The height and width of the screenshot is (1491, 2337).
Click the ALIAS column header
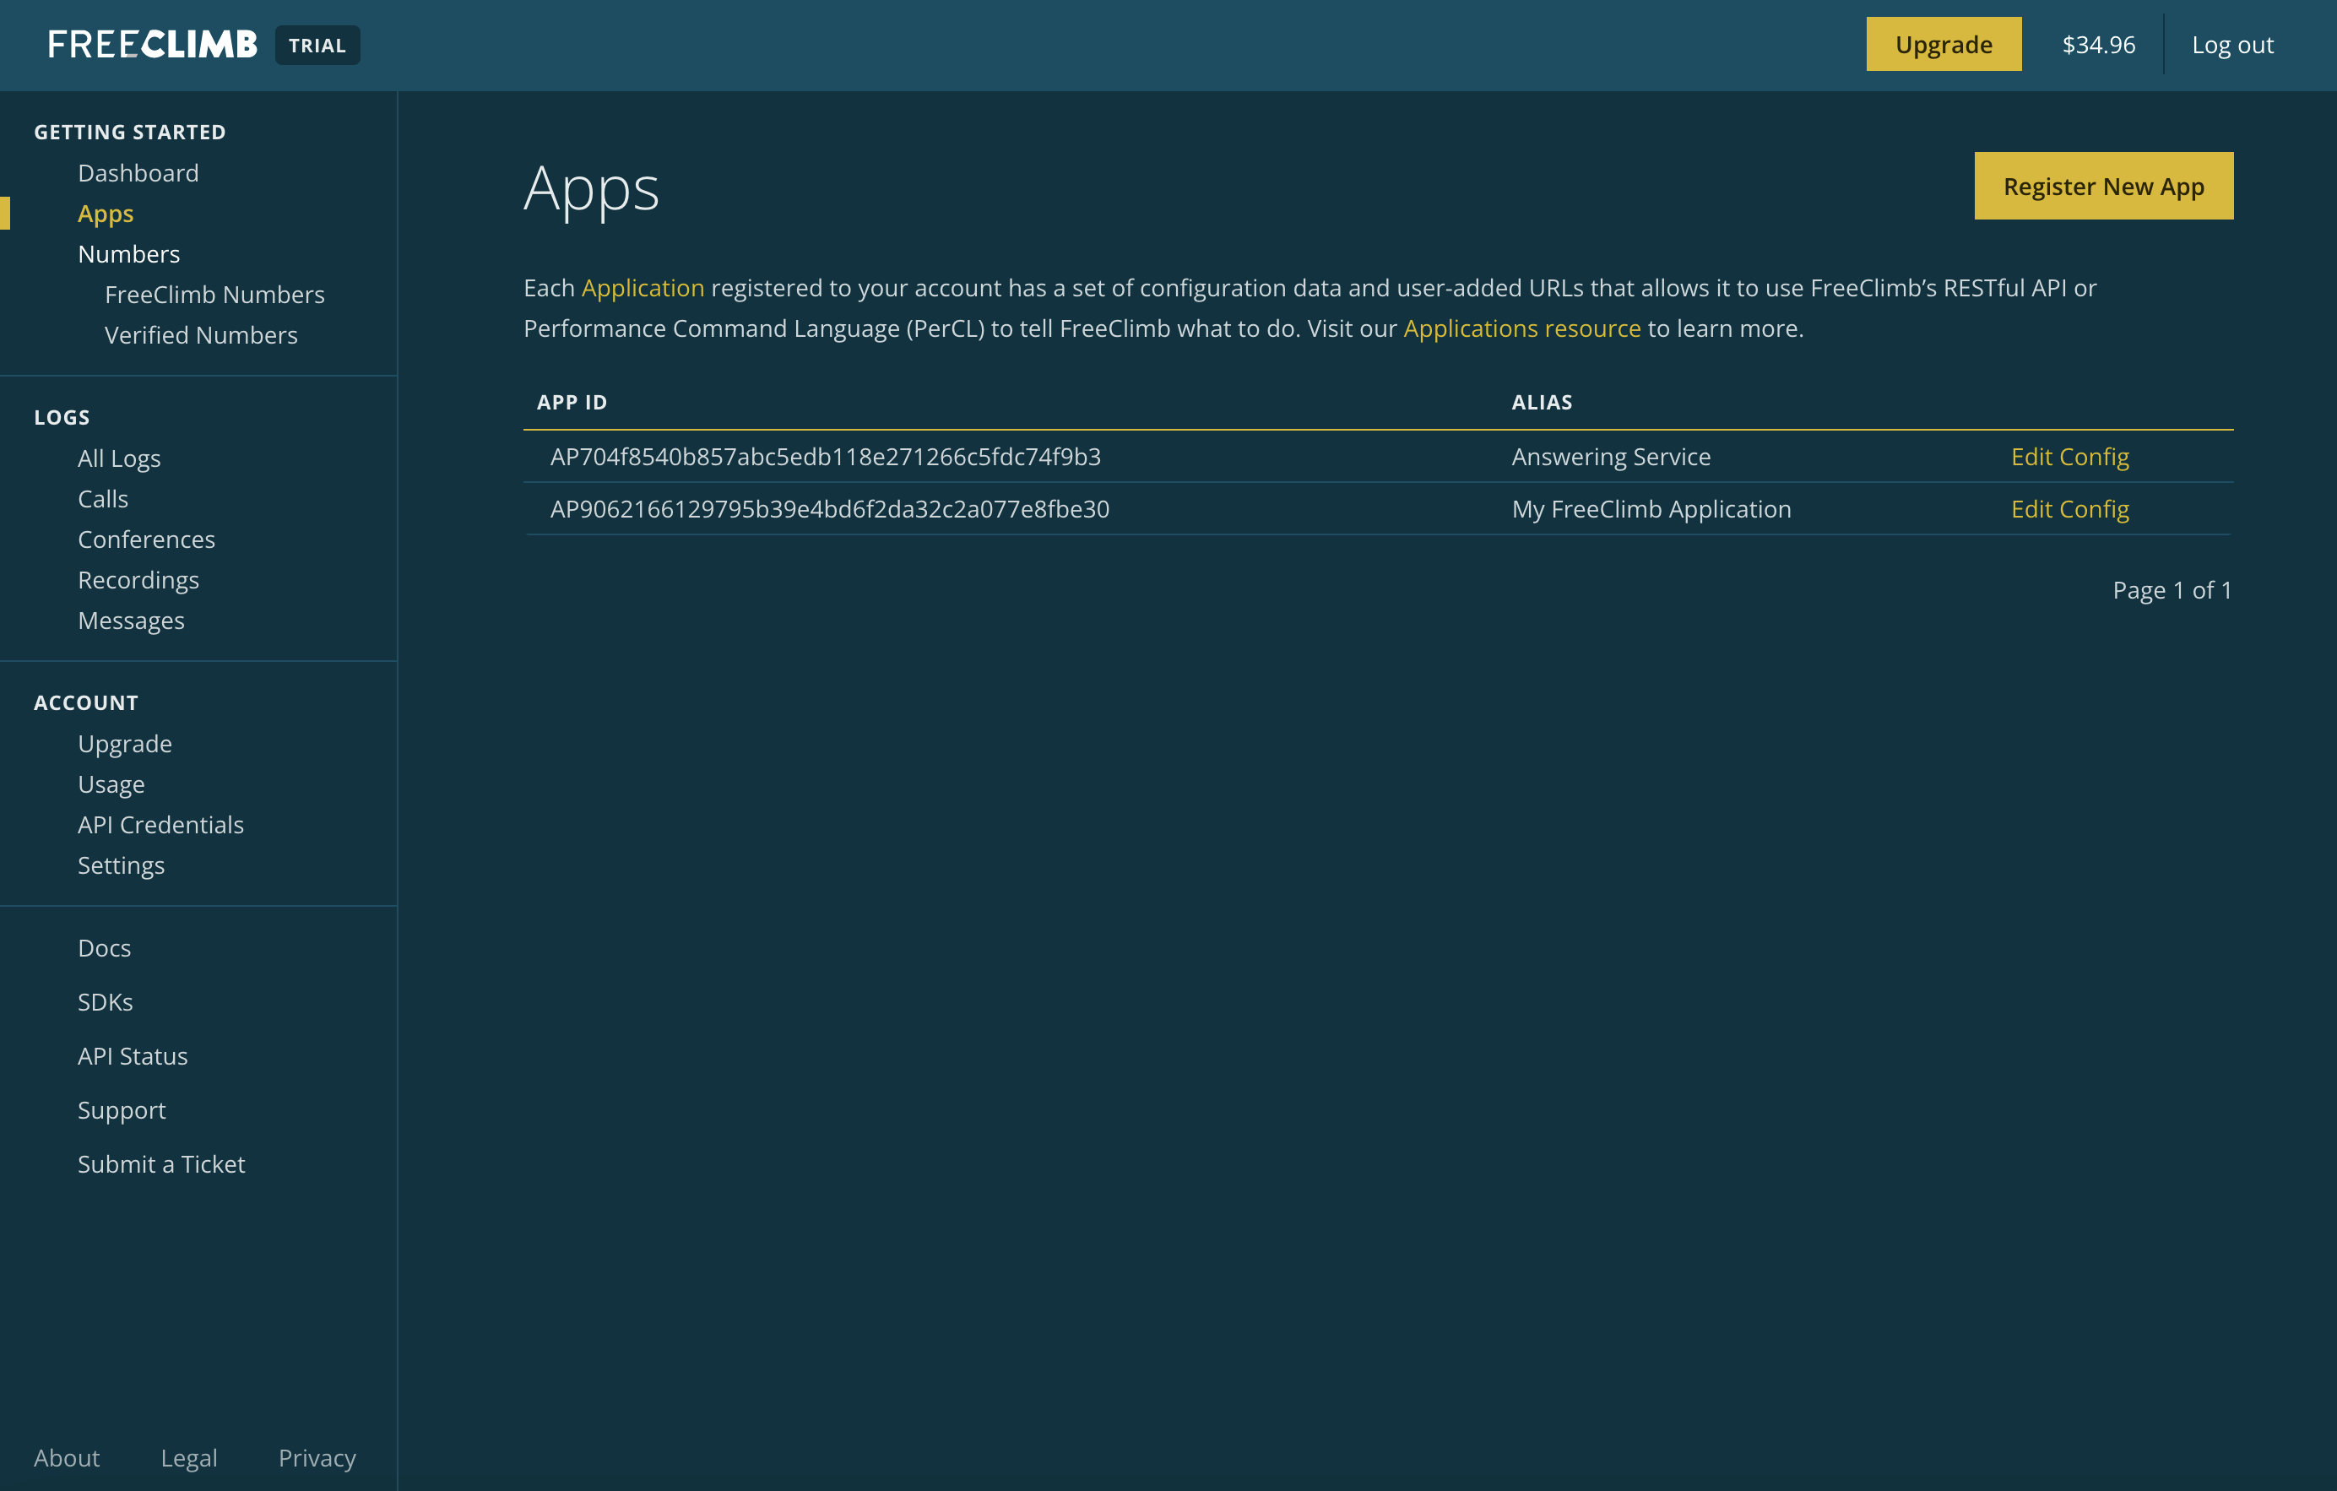click(x=1543, y=402)
